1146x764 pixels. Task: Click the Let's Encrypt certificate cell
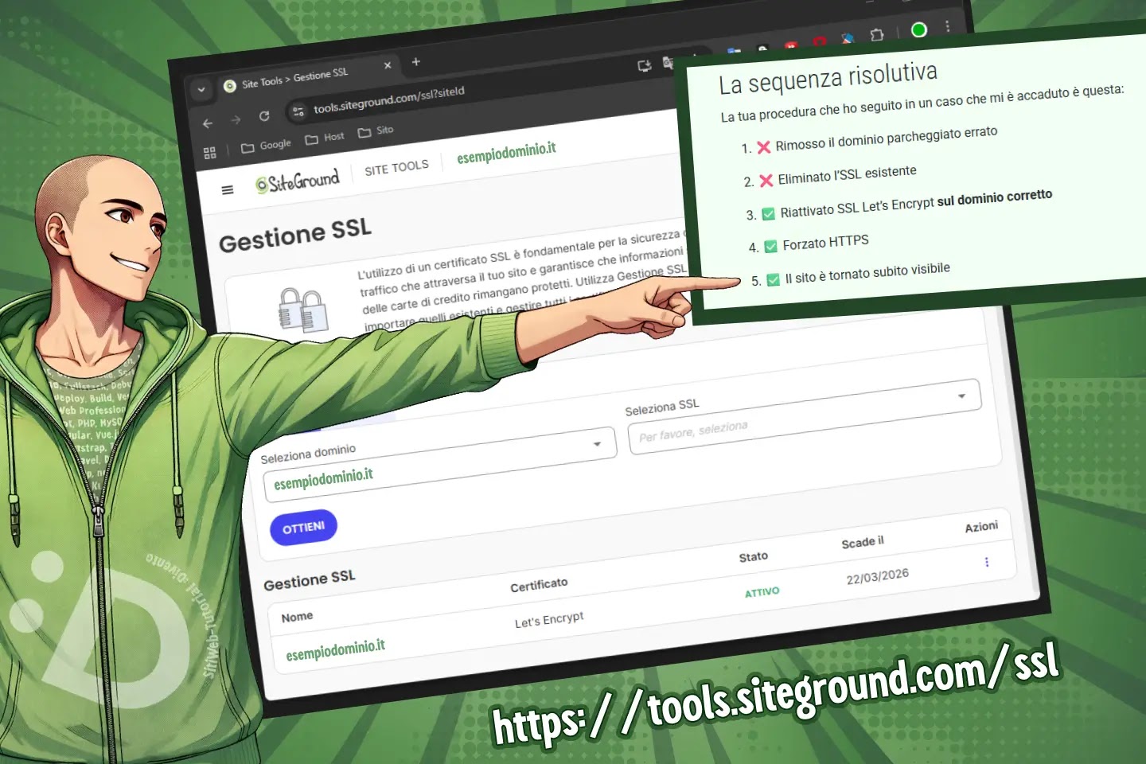tap(549, 619)
